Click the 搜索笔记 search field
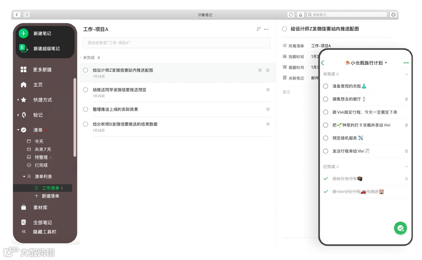Viewport: 422px width, 260px height. point(347,14)
